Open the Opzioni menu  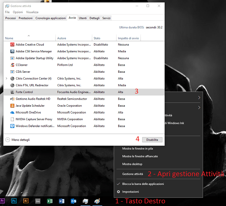coord(18,12)
